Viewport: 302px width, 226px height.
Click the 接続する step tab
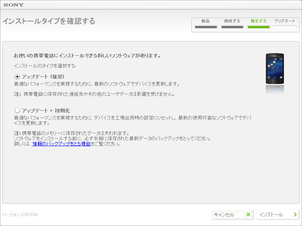(232, 21)
